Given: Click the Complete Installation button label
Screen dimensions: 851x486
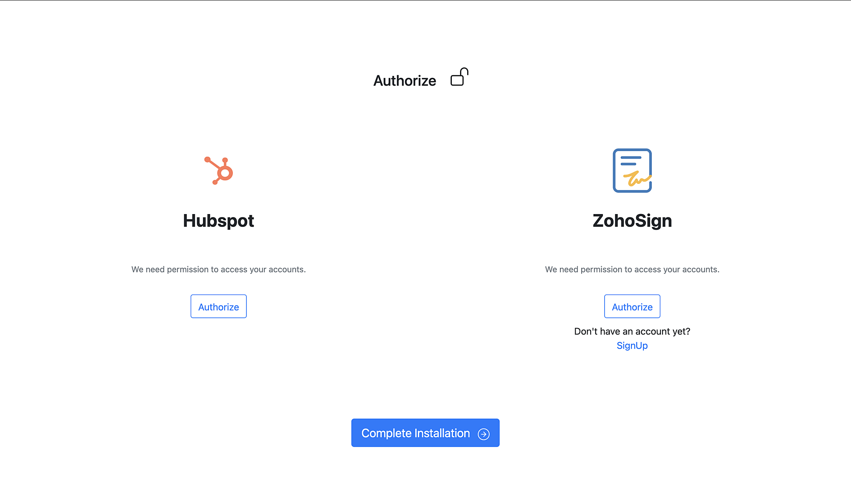Looking at the screenshot, I should [x=415, y=433].
